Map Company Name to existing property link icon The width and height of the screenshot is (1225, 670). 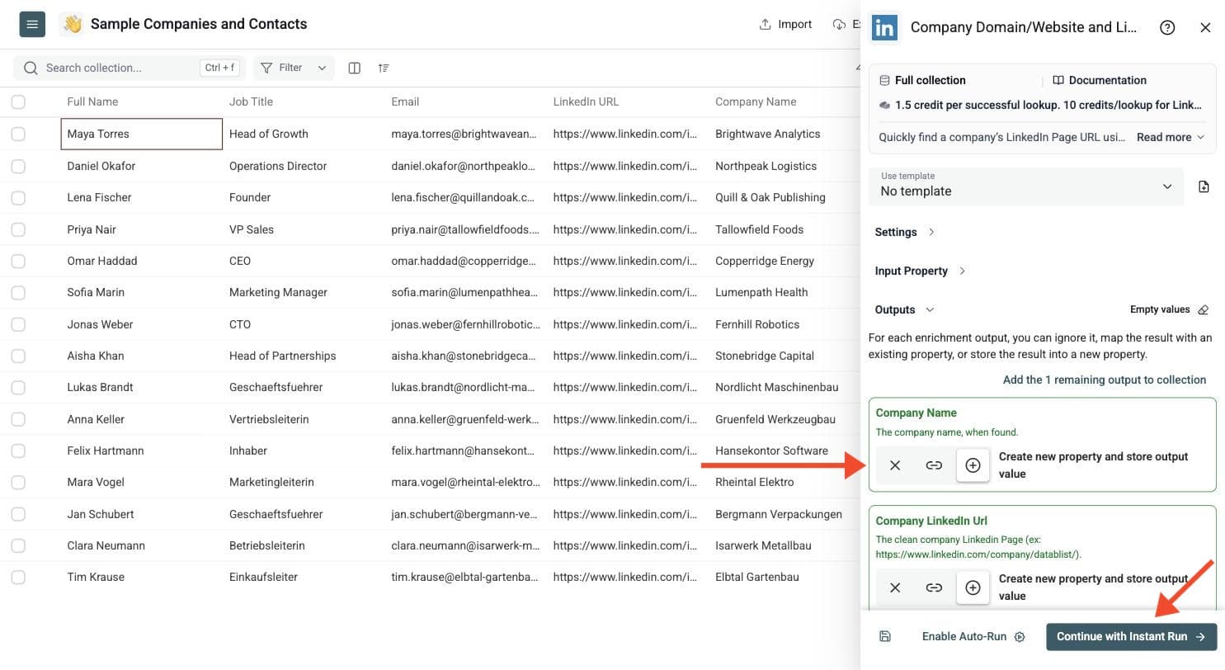tap(934, 465)
